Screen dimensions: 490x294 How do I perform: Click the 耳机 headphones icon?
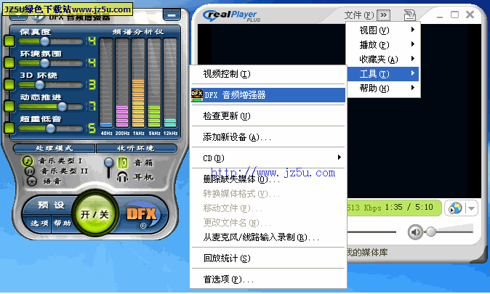[122, 176]
